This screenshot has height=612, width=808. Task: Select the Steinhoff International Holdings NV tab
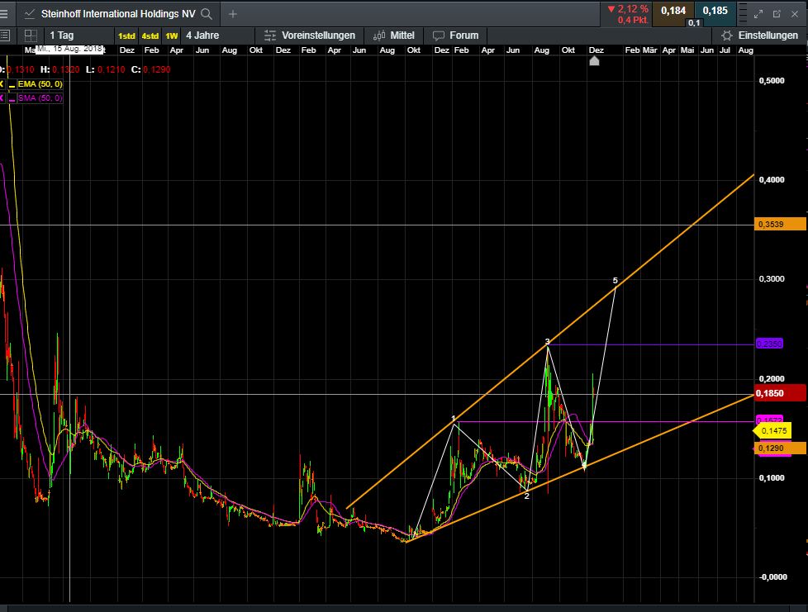tap(118, 14)
